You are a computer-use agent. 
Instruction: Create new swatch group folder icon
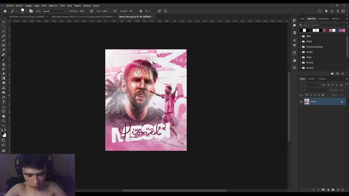[x=332, y=74]
